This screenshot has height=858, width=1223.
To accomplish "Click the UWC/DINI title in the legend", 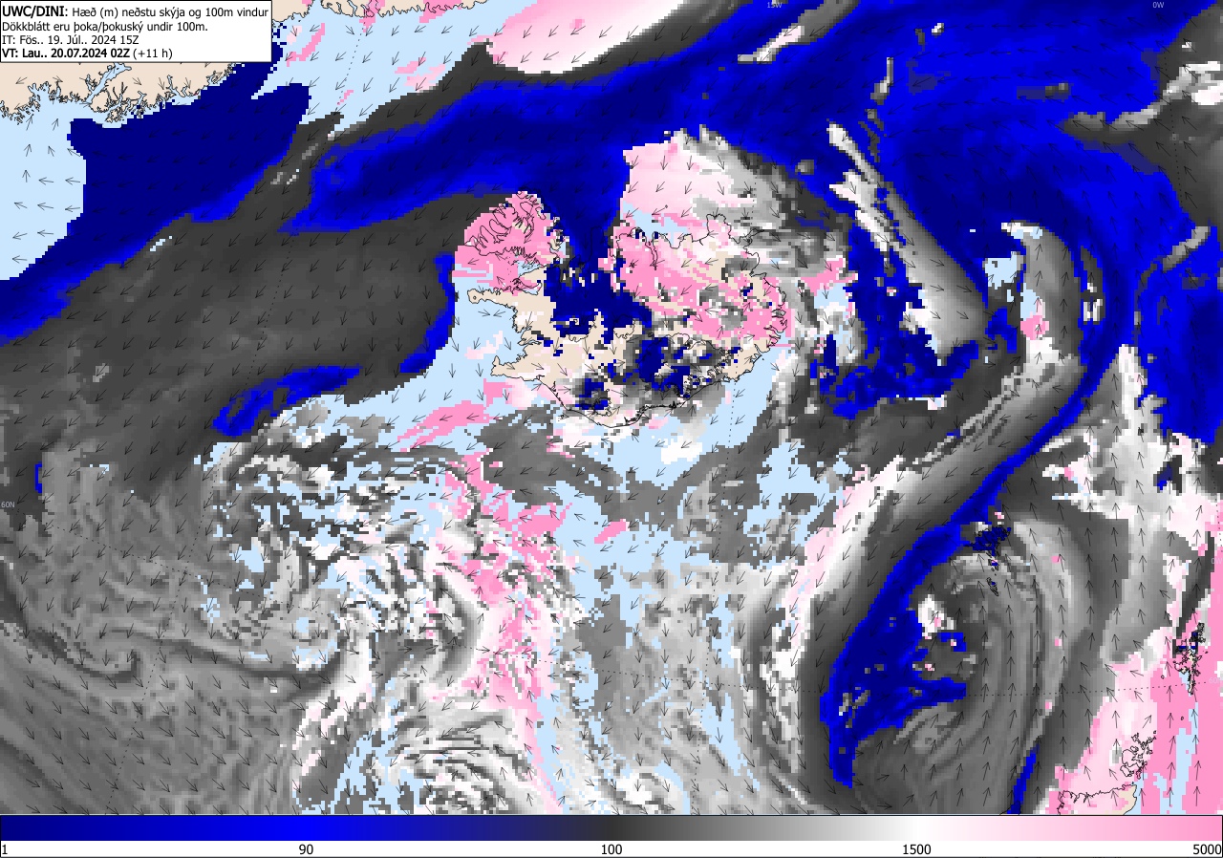I will click(x=35, y=11).
